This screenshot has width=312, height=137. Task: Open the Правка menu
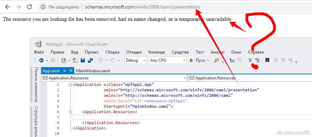[x=57, y=52]
